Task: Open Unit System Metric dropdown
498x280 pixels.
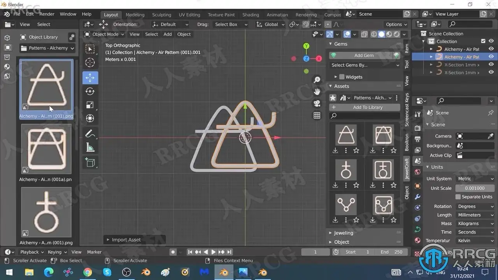Action: (475, 178)
